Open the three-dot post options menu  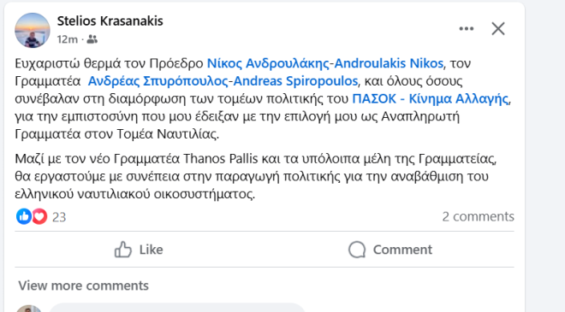tap(467, 29)
